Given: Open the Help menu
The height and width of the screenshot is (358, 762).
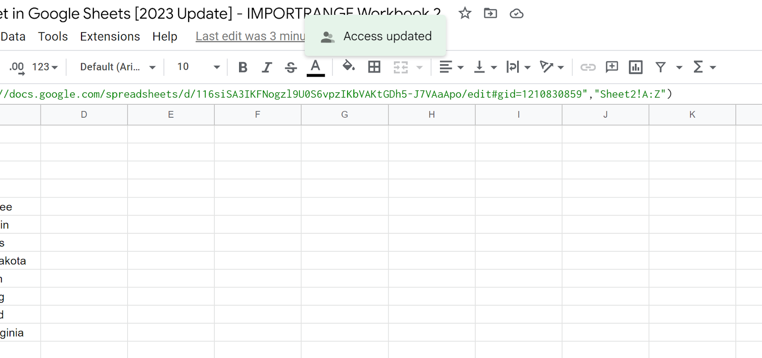Looking at the screenshot, I should (165, 37).
